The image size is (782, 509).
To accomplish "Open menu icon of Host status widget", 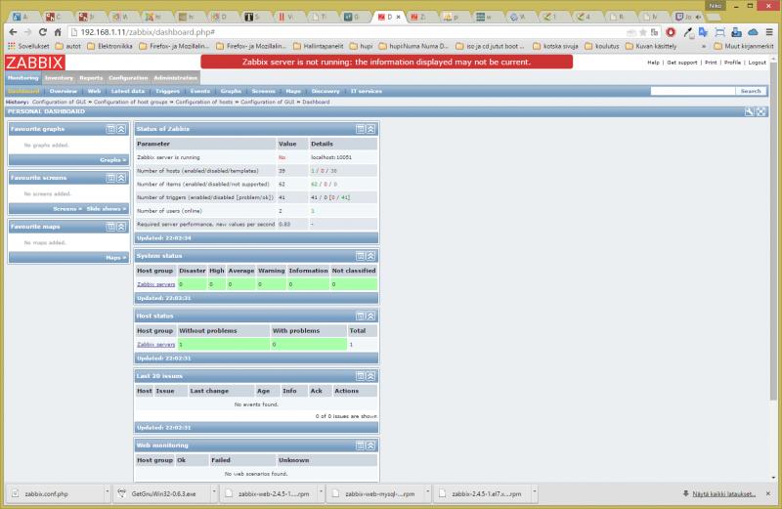I will point(360,317).
